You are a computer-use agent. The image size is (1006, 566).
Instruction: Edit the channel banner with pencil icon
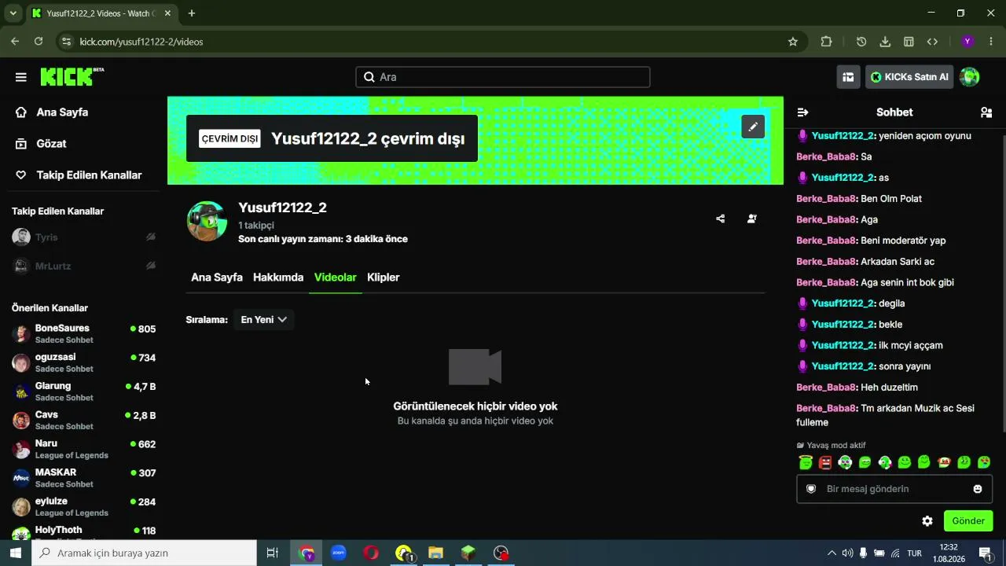coord(753,127)
